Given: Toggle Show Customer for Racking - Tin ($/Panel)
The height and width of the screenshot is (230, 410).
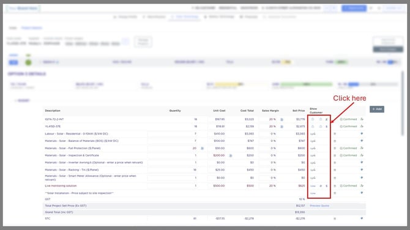Looking at the screenshot, I should click(313, 170).
